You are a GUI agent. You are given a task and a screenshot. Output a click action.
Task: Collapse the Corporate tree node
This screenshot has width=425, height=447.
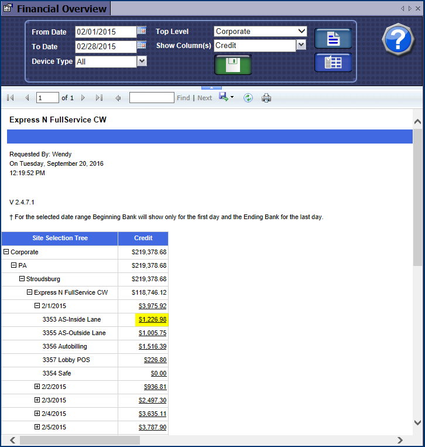[x=6, y=252]
